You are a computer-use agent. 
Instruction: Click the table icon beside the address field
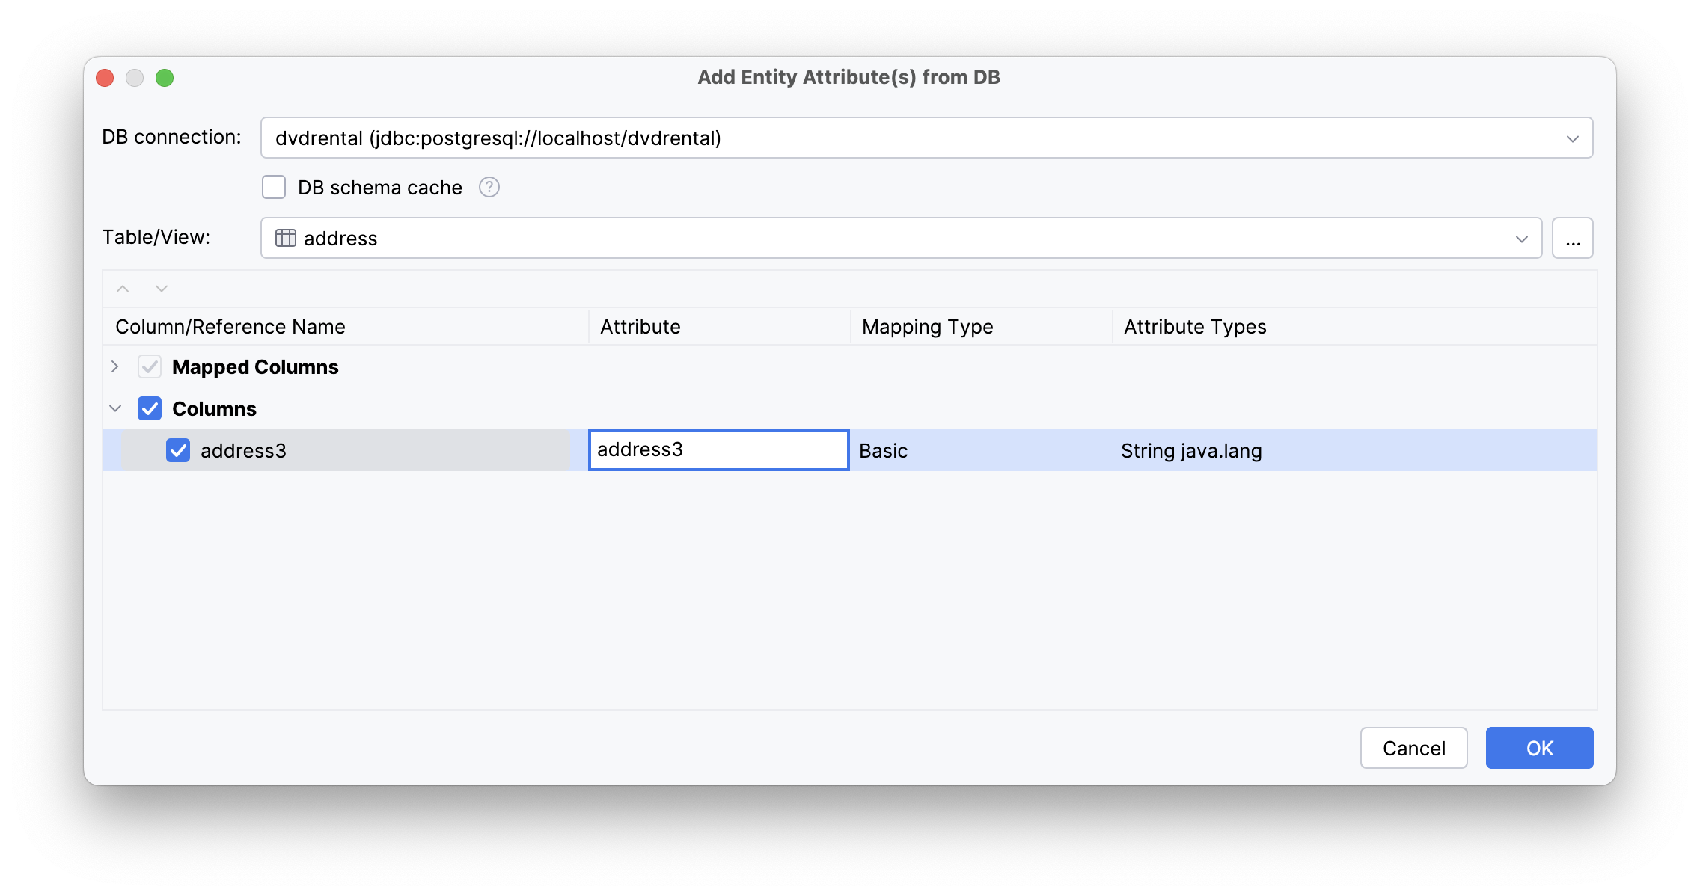[x=285, y=238]
